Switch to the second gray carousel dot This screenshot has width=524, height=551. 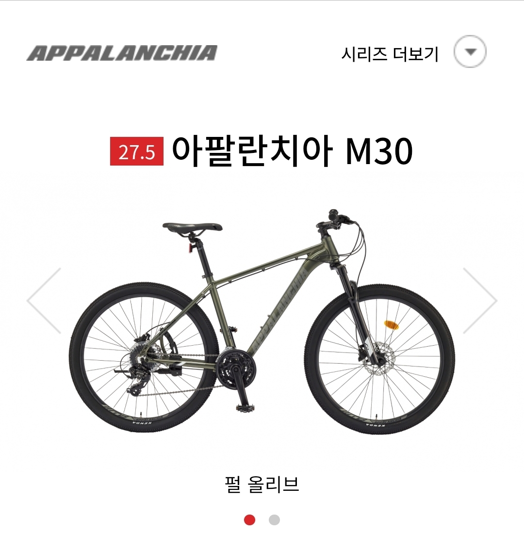pyautogui.click(x=274, y=520)
